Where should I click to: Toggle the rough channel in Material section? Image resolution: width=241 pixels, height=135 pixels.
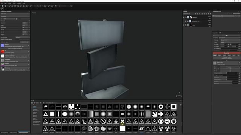(x=224, y=55)
